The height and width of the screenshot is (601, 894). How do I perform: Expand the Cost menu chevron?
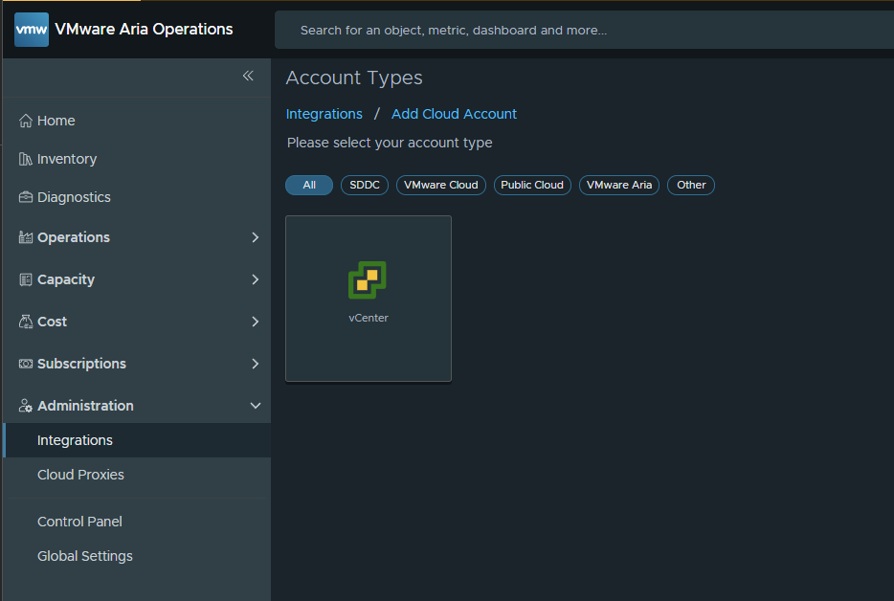[x=256, y=322]
